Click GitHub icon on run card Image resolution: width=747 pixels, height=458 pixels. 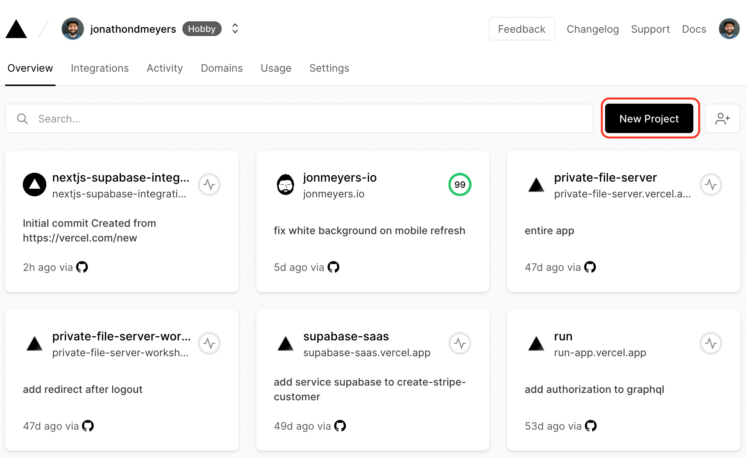[591, 426]
